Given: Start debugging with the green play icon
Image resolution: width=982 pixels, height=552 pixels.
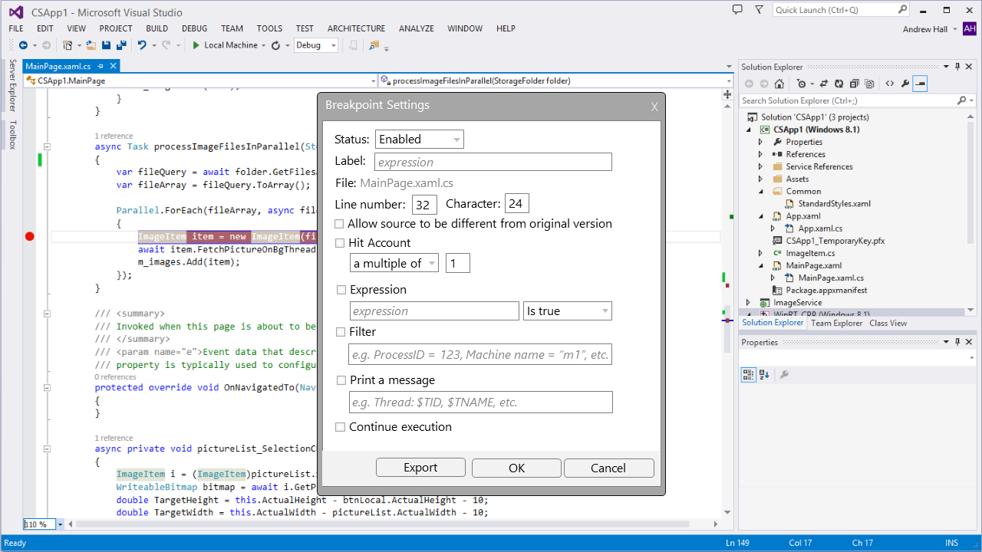Looking at the screenshot, I should pyautogui.click(x=196, y=45).
